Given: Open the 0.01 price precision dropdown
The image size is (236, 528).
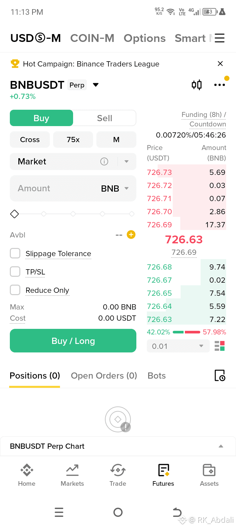Looking at the screenshot, I should (x=178, y=346).
